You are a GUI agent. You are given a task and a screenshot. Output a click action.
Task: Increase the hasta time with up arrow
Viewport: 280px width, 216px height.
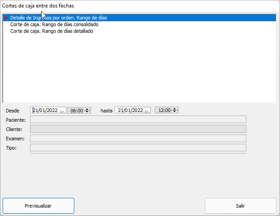coord(175,109)
